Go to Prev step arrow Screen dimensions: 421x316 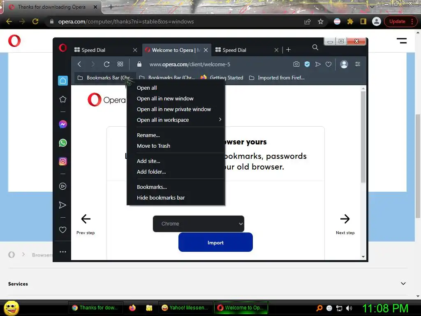point(86,219)
